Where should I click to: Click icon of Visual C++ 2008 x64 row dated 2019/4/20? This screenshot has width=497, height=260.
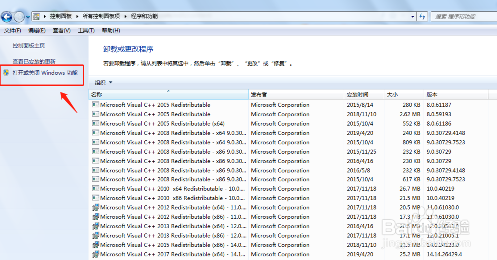96,133
